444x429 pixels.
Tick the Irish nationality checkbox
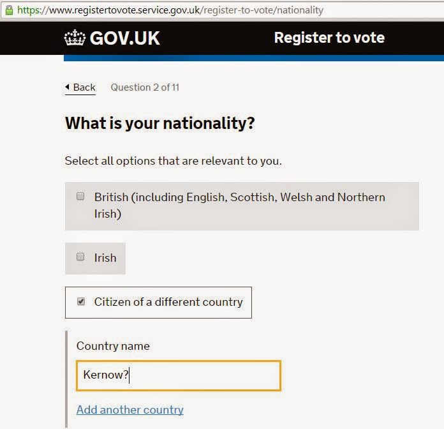click(x=80, y=257)
